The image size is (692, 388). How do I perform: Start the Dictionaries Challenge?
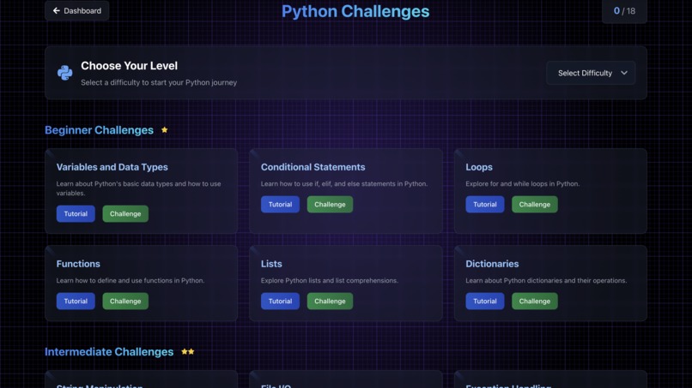[535, 301]
